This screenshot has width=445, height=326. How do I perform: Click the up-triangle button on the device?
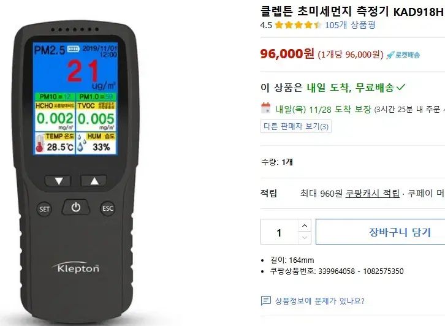tap(94, 181)
